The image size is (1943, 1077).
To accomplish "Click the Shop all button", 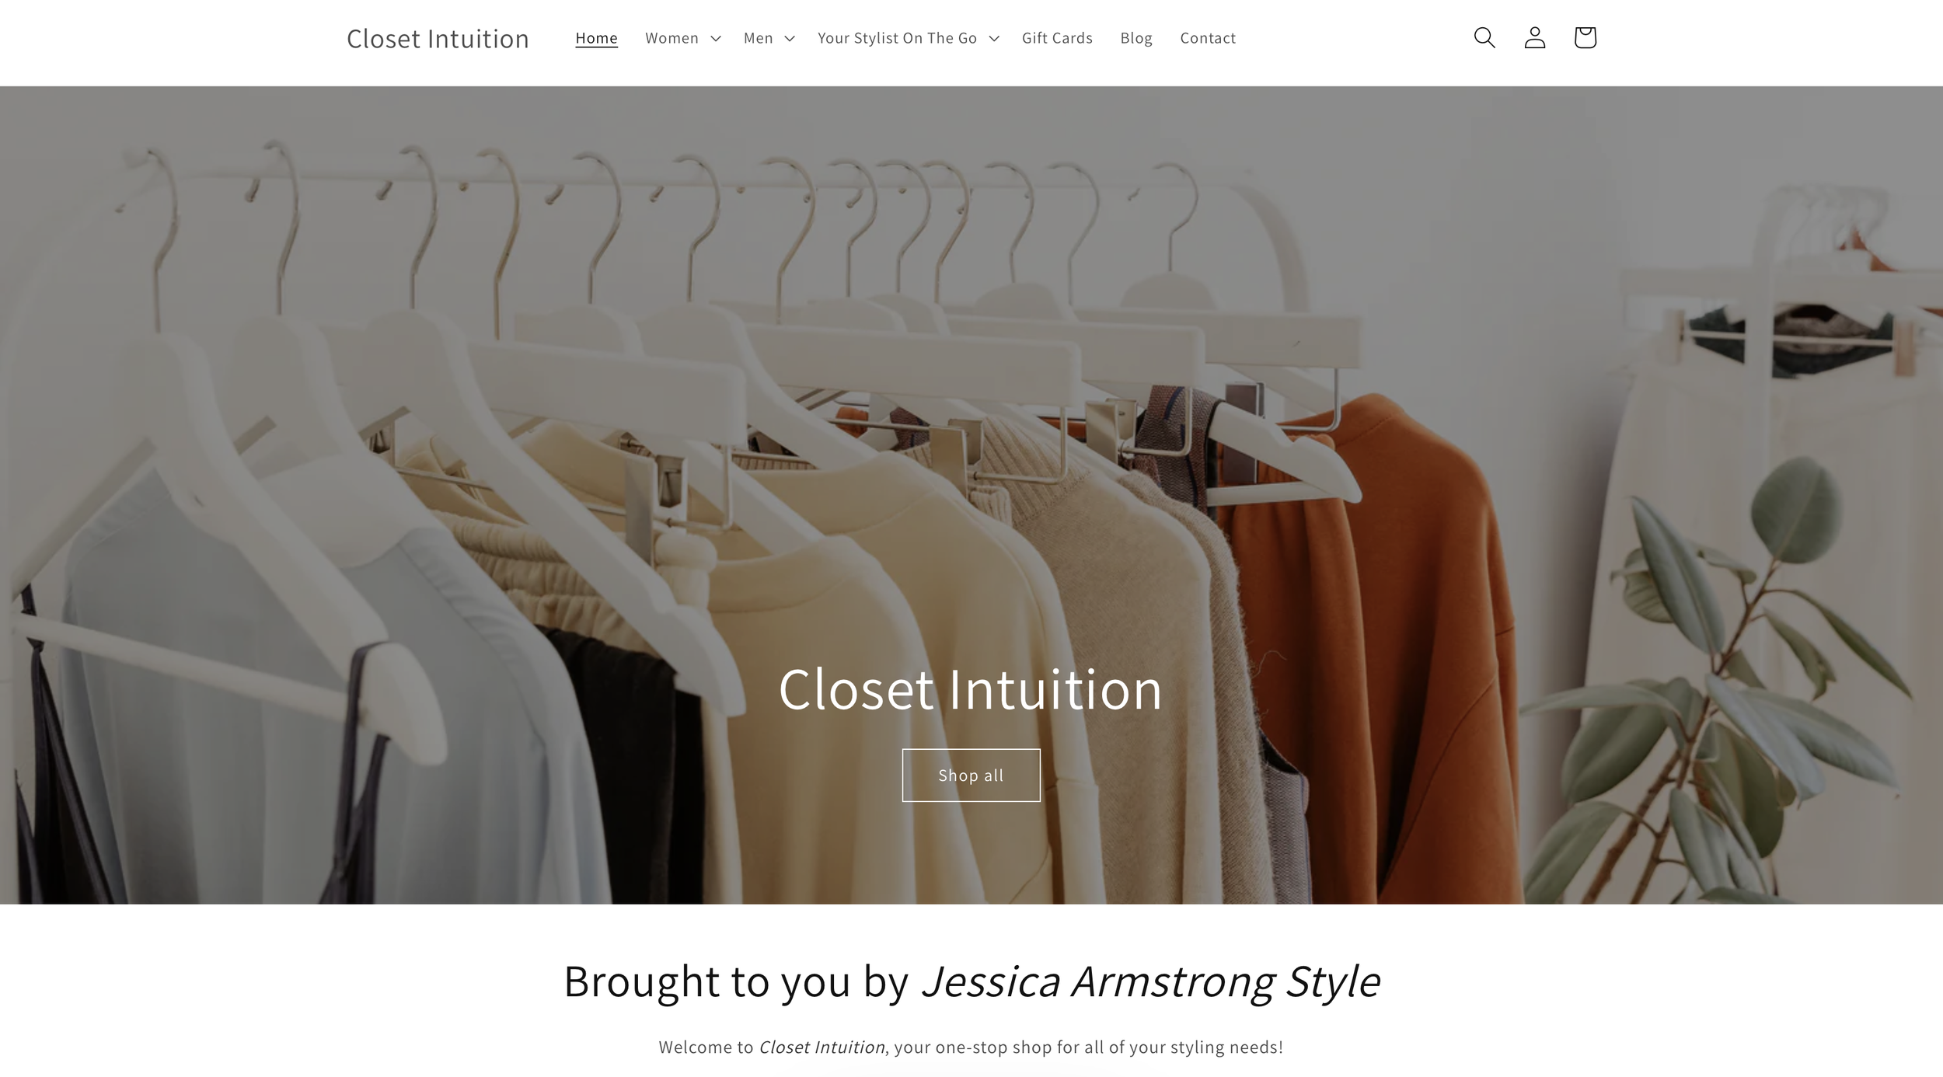I will pos(971,775).
